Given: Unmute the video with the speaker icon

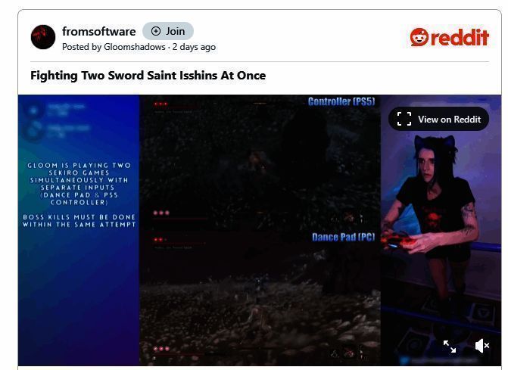Looking at the screenshot, I should click(x=482, y=346).
